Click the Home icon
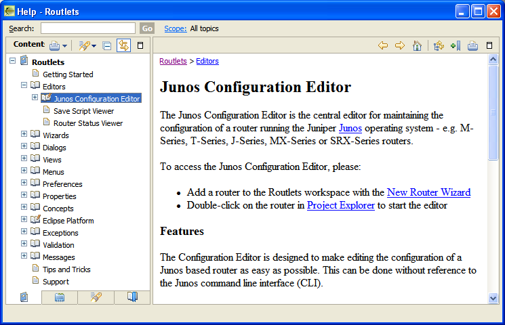Image resolution: width=505 pixels, height=325 pixels. (x=417, y=45)
